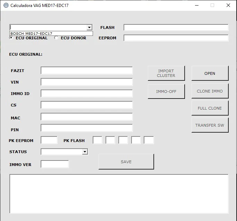Focus the FLASH file path field
This screenshot has height=221, width=237.
176,27
